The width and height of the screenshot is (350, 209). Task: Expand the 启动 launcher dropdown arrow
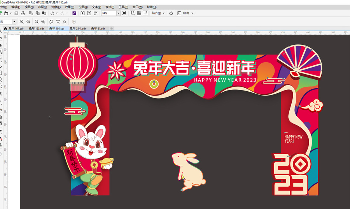click(192, 13)
